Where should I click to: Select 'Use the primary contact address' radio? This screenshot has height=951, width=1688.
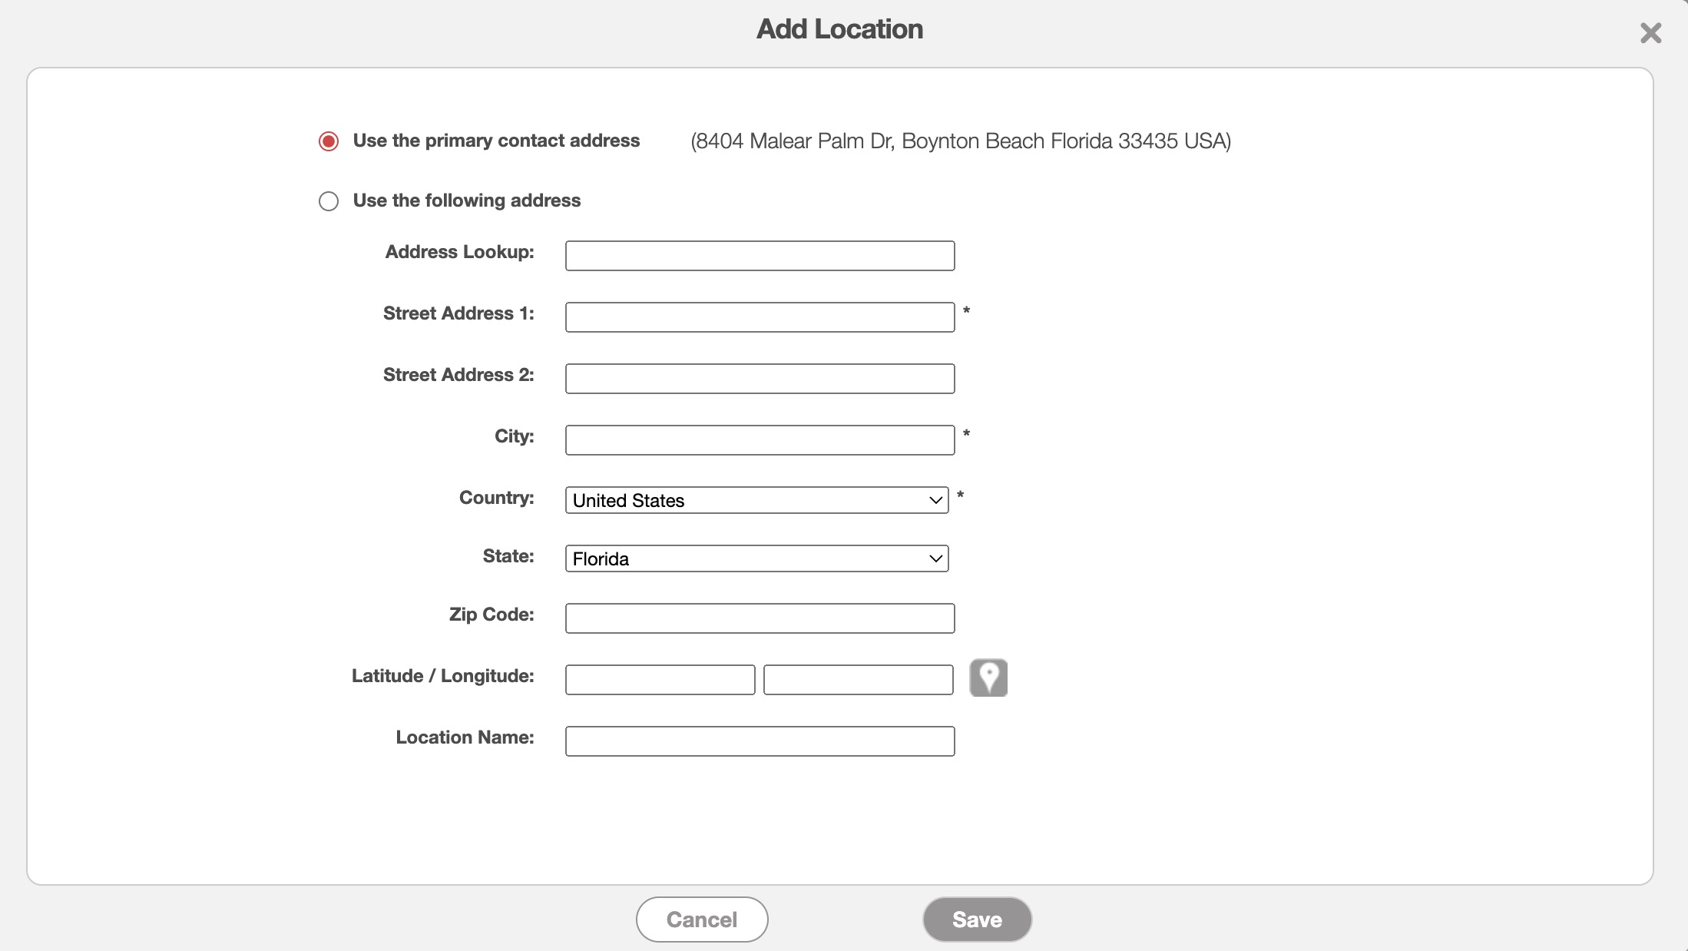pyautogui.click(x=329, y=141)
